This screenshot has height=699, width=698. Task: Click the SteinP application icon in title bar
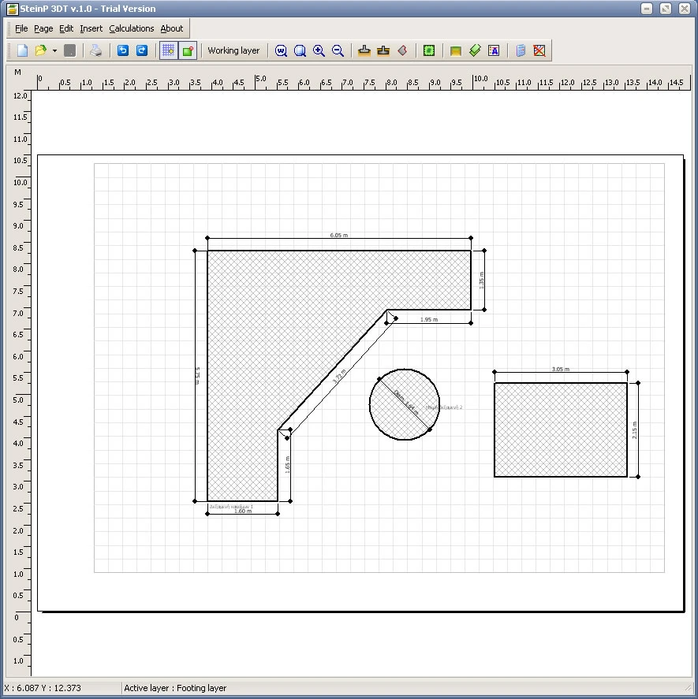point(12,9)
